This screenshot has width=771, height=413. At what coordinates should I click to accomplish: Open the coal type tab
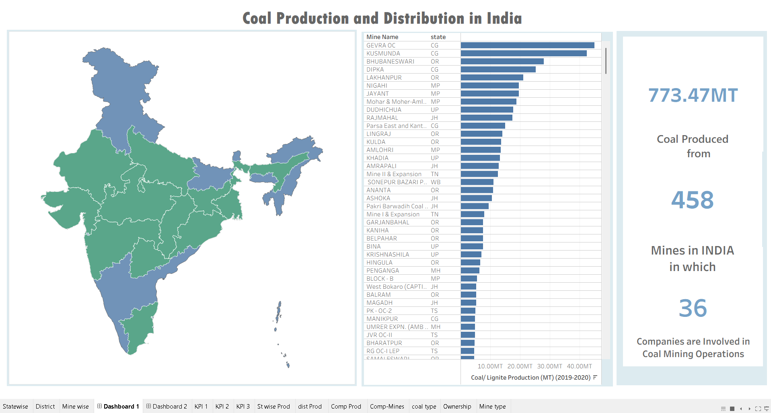click(424, 406)
